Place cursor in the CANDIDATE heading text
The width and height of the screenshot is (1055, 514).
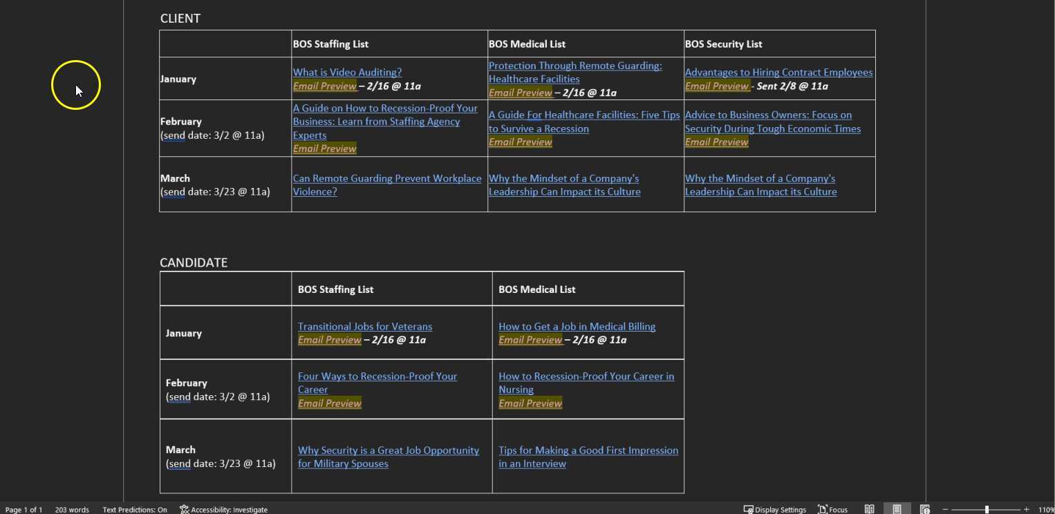coord(194,263)
